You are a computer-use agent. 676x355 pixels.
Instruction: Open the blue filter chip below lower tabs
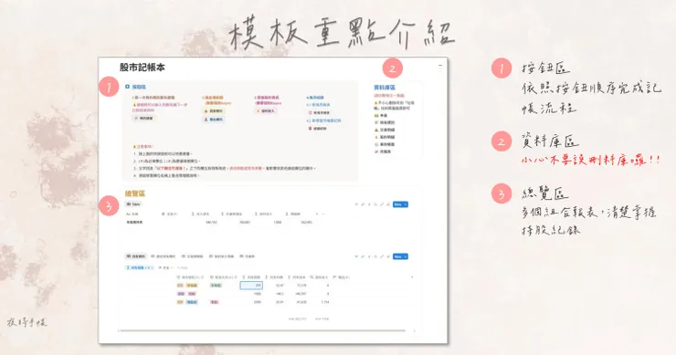[140, 267]
